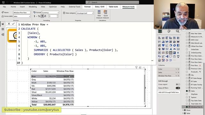Check the Max Year Sales field

point(187,33)
